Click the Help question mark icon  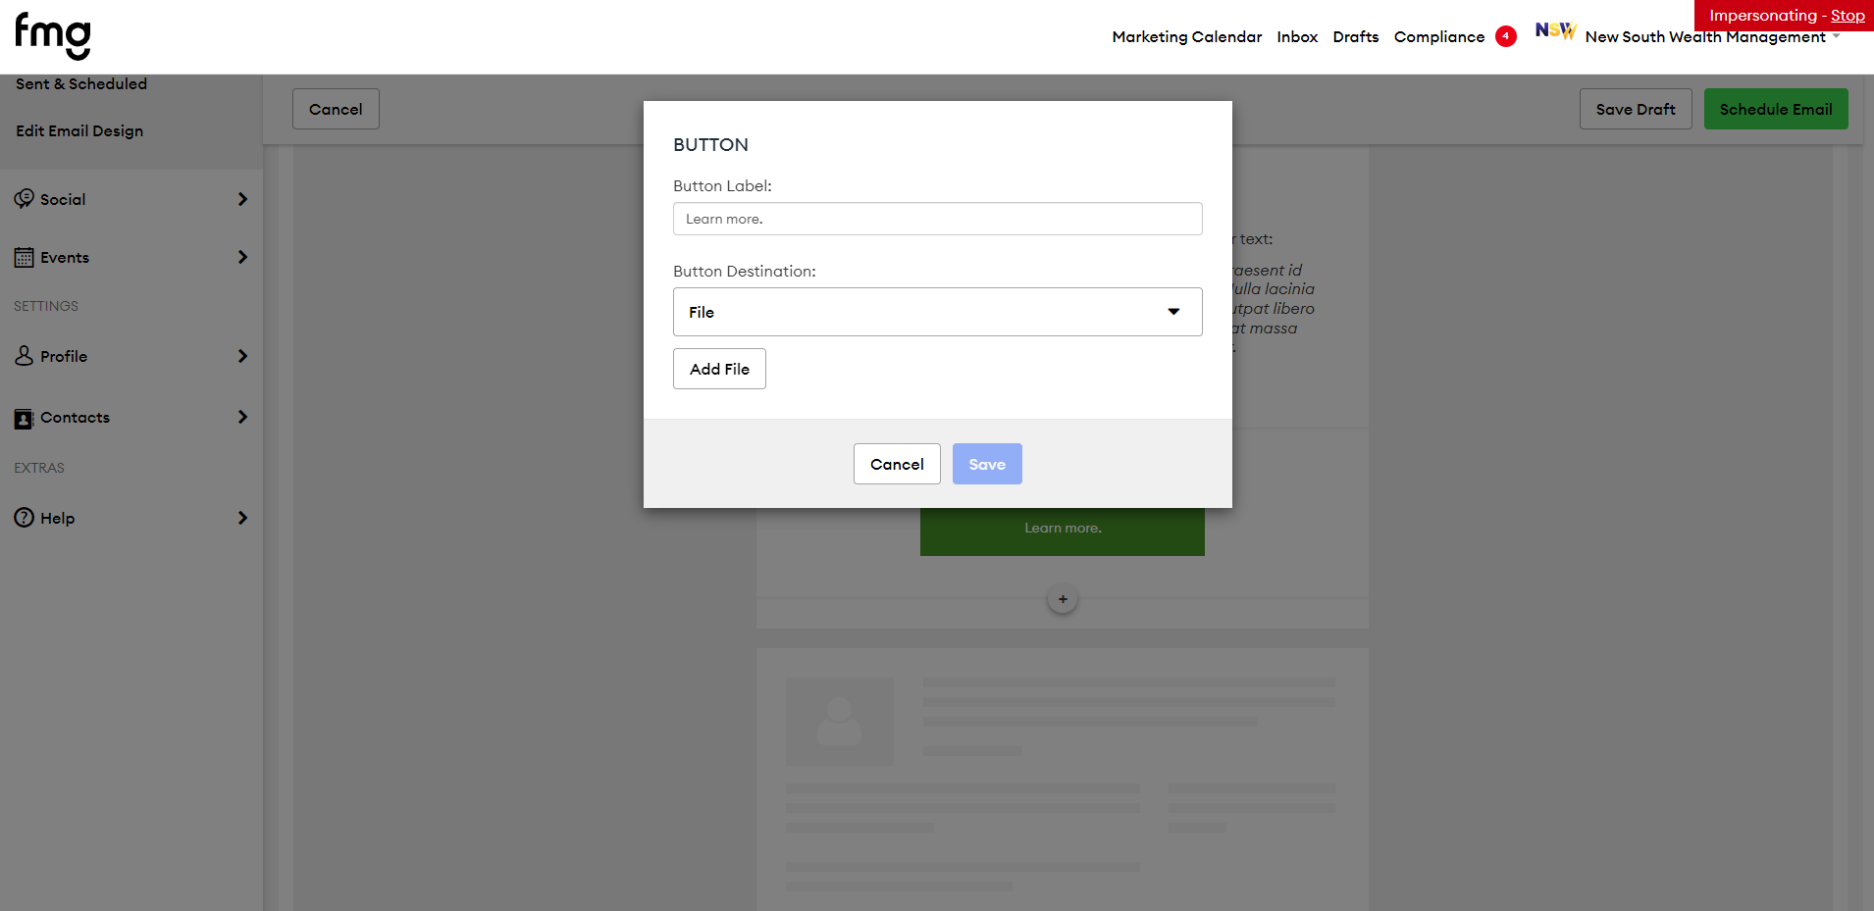click(x=24, y=518)
